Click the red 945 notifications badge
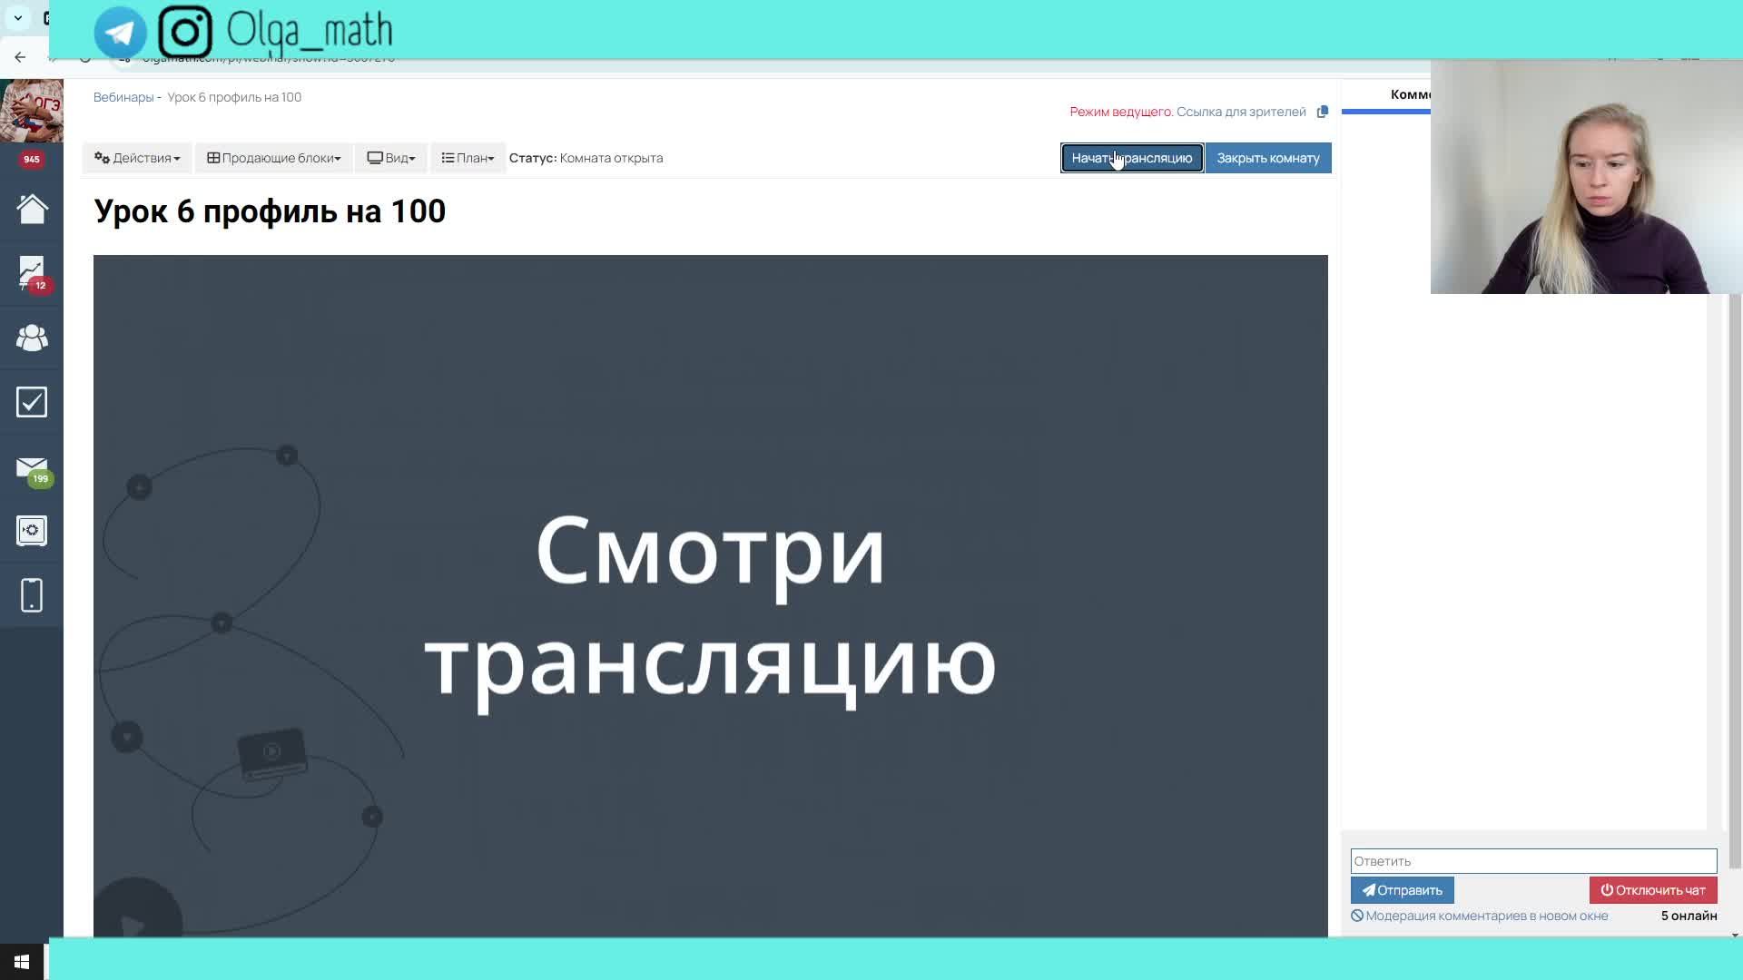 pos(32,159)
